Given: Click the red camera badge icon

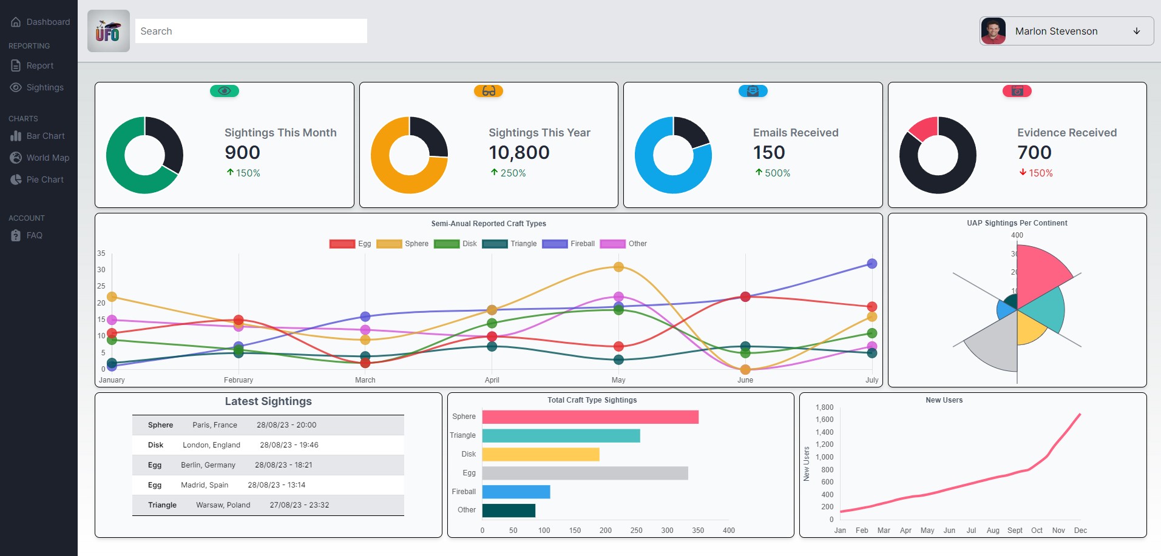Looking at the screenshot, I should tap(1017, 91).
